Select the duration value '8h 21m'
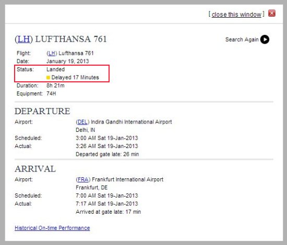 [55, 85]
